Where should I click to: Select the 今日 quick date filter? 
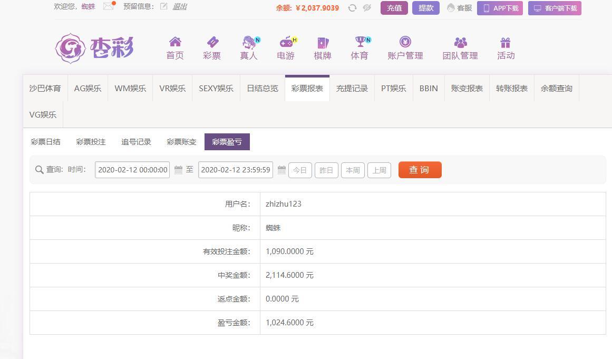click(x=300, y=170)
